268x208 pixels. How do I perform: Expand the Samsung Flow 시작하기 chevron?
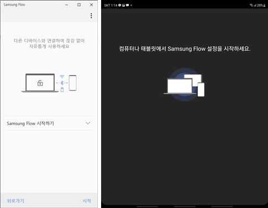pyautogui.click(x=88, y=123)
